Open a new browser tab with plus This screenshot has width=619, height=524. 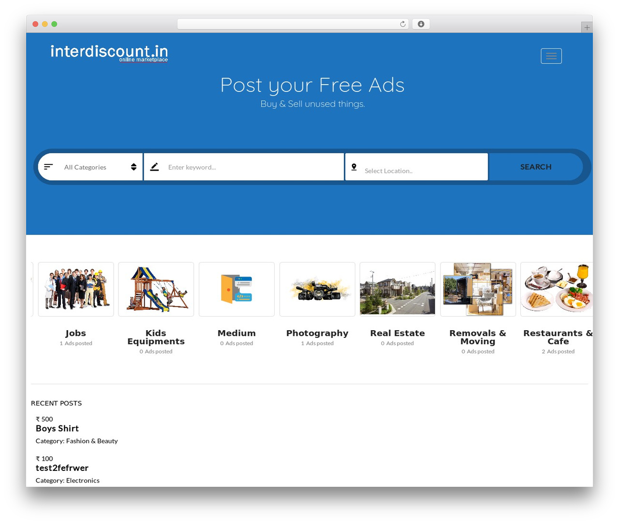tap(587, 28)
